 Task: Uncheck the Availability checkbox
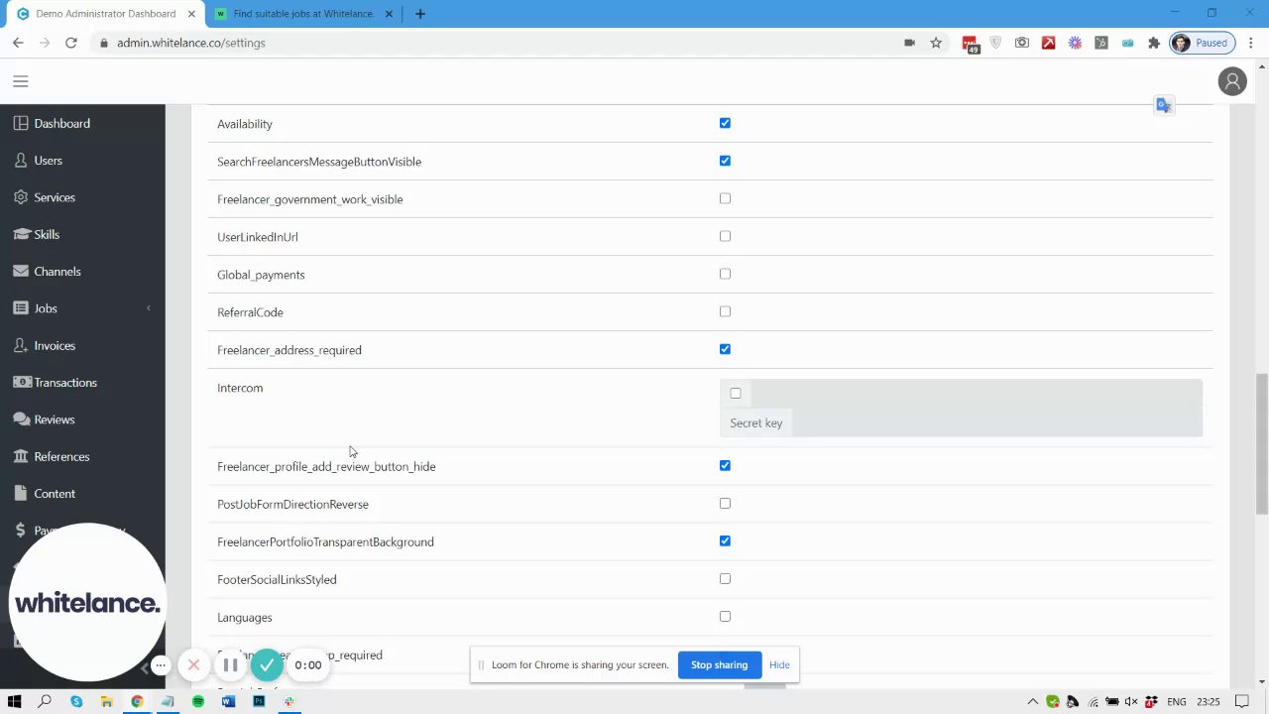(725, 123)
